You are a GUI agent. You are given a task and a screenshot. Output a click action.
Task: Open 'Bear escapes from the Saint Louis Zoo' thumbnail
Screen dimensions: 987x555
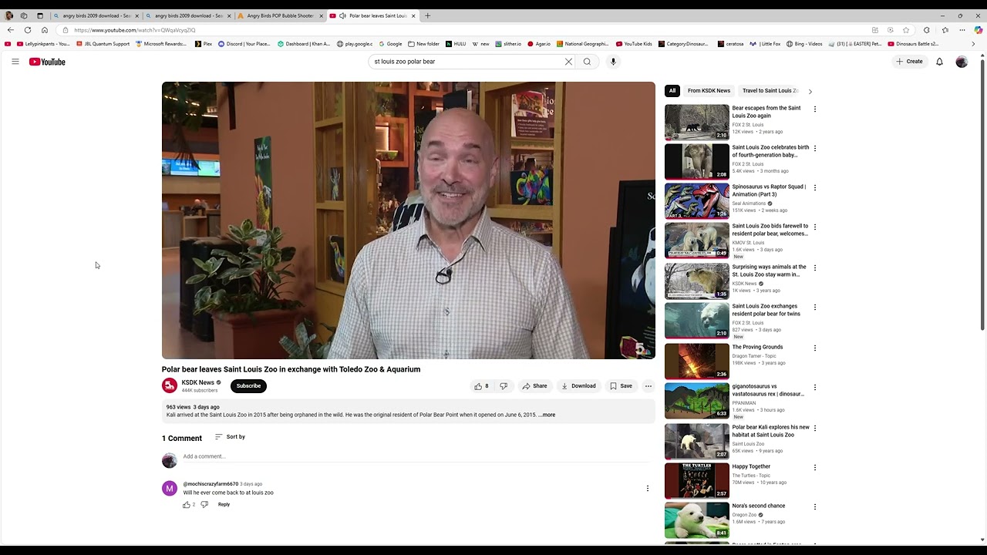697,123
